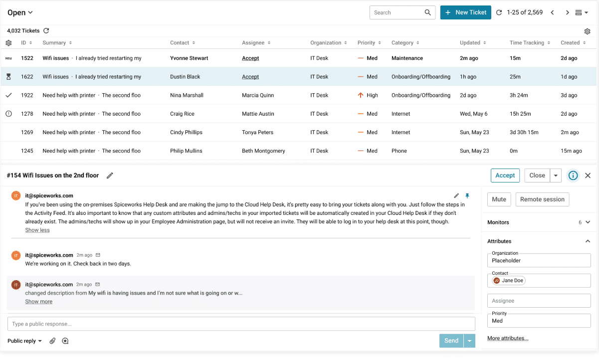Edit the ticket title with pencil icon
Image resolution: width=599 pixels, height=360 pixels.
[110, 176]
